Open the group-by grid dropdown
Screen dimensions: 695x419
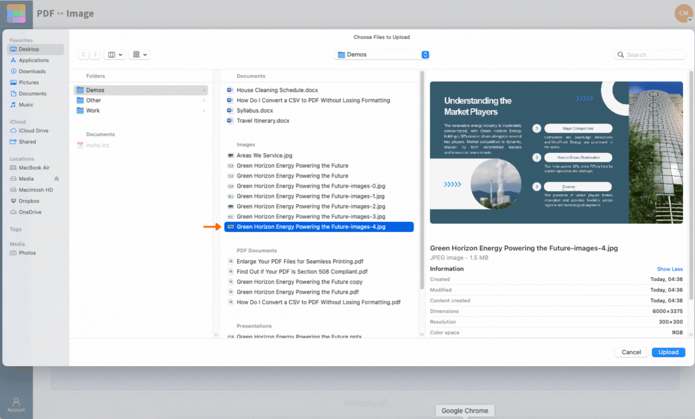tap(139, 55)
